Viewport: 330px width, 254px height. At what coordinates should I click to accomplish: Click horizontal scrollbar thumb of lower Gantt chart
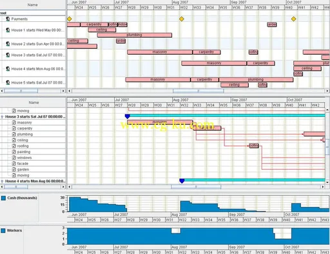point(196,187)
